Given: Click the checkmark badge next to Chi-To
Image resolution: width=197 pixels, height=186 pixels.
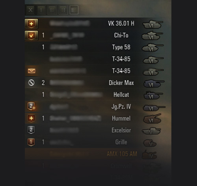Looking at the screenshot, I should (x=32, y=35).
